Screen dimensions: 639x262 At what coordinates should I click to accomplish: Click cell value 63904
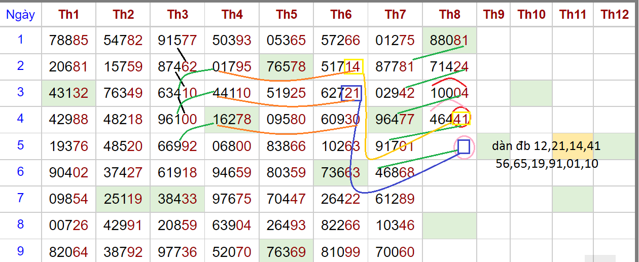[x=232, y=226]
